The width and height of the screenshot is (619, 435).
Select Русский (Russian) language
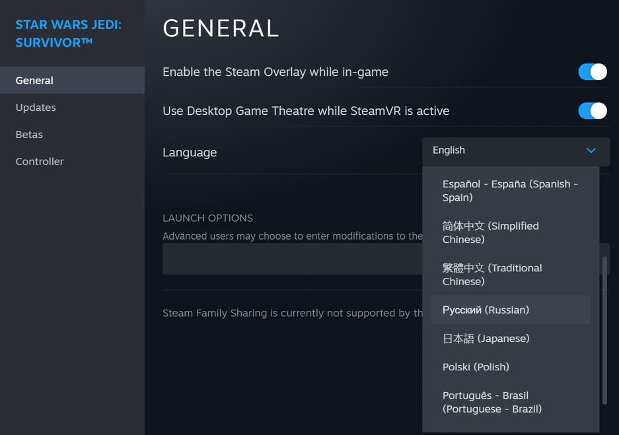(511, 310)
